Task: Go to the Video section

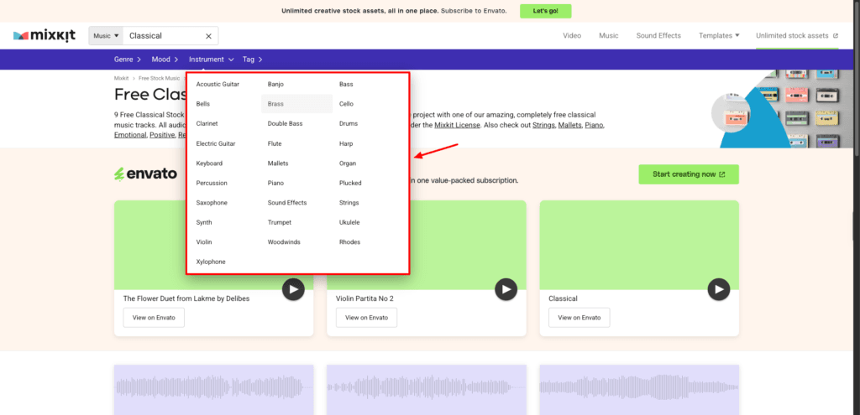Action: [572, 35]
